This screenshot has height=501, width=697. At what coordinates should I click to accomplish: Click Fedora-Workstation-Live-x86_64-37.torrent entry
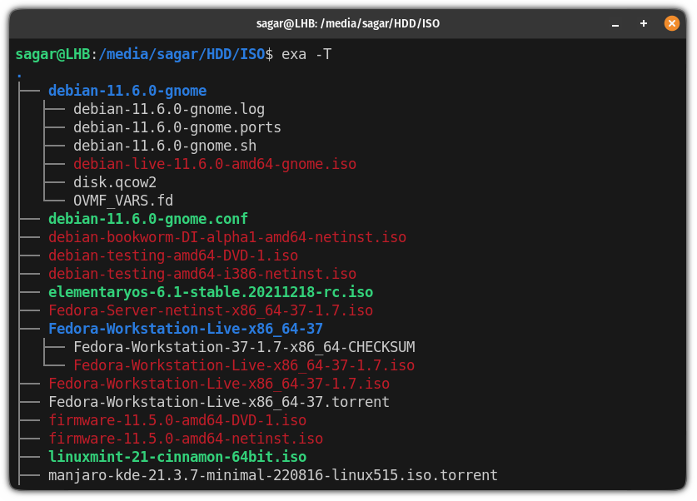point(219,402)
